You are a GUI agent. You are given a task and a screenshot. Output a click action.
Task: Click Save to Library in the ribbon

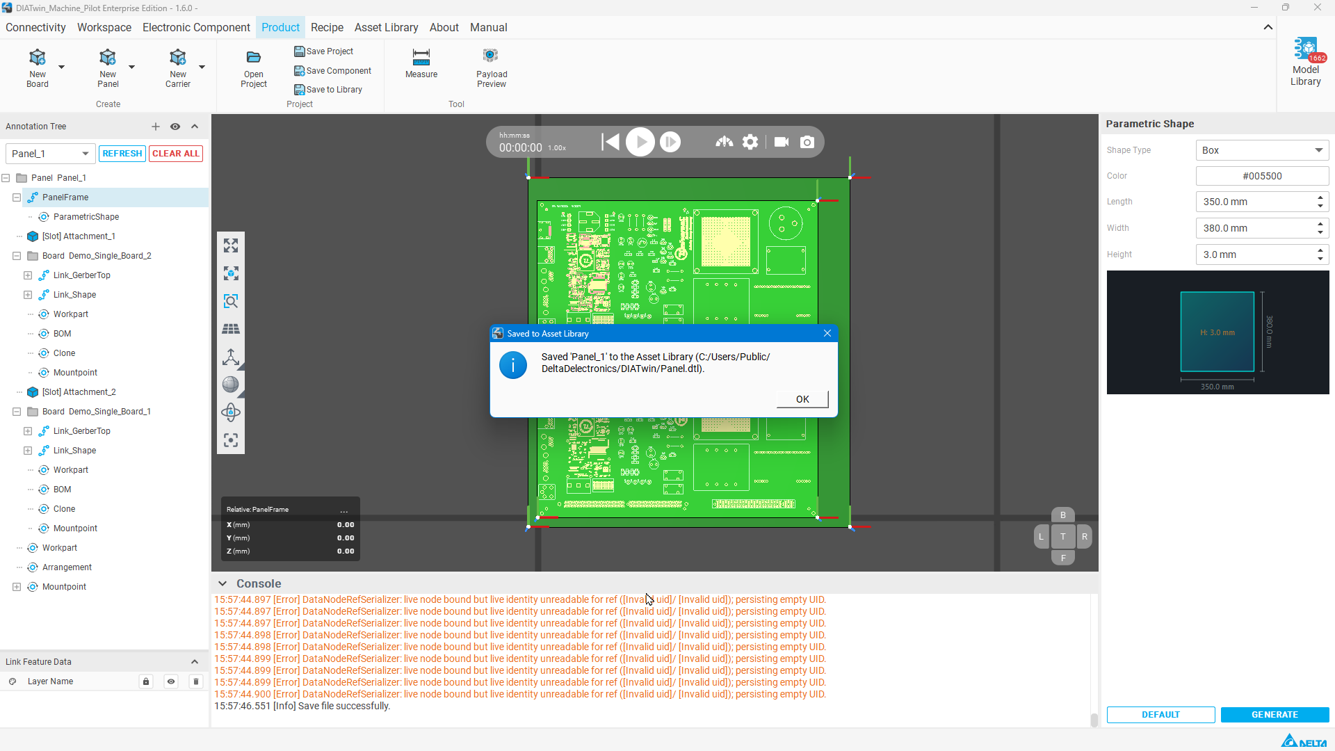point(328,90)
